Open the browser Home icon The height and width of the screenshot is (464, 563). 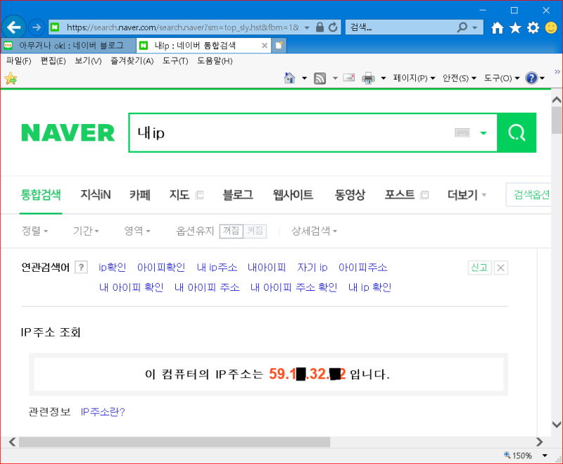[x=498, y=27]
